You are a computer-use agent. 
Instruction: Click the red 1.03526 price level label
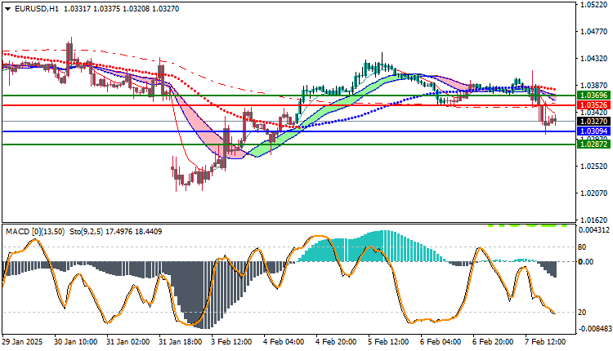tap(594, 105)
